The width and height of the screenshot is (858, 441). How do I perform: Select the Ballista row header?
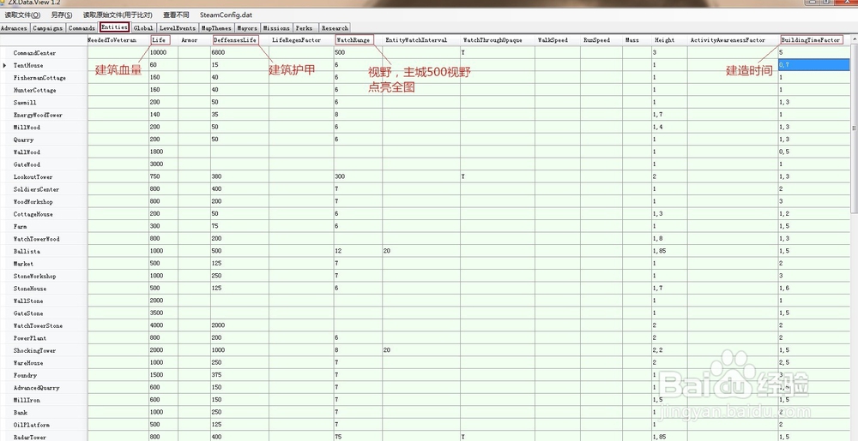44,252
